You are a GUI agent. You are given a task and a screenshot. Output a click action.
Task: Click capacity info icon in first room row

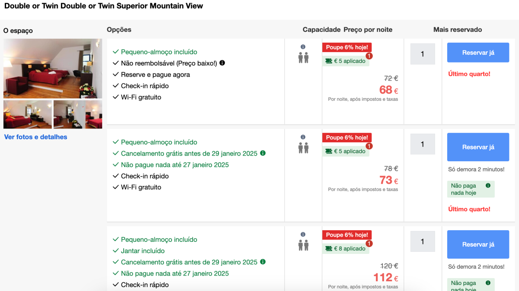point(303,47)
